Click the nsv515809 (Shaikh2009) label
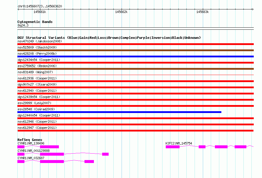The height and width of the screenshot is (178, 262). click(37, 47)
